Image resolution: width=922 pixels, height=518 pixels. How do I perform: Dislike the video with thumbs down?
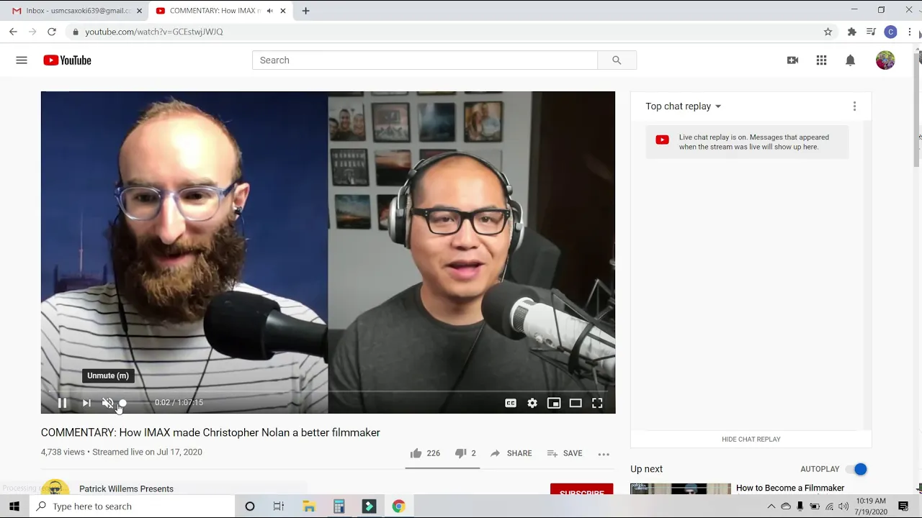click(465, 453)
